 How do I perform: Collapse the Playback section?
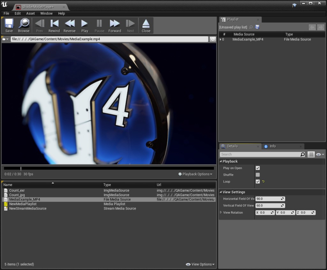221,161
